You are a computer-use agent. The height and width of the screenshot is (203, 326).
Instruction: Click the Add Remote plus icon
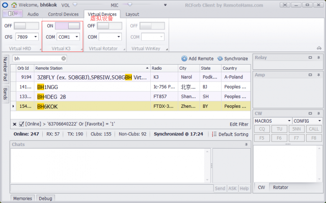point(184,59)
